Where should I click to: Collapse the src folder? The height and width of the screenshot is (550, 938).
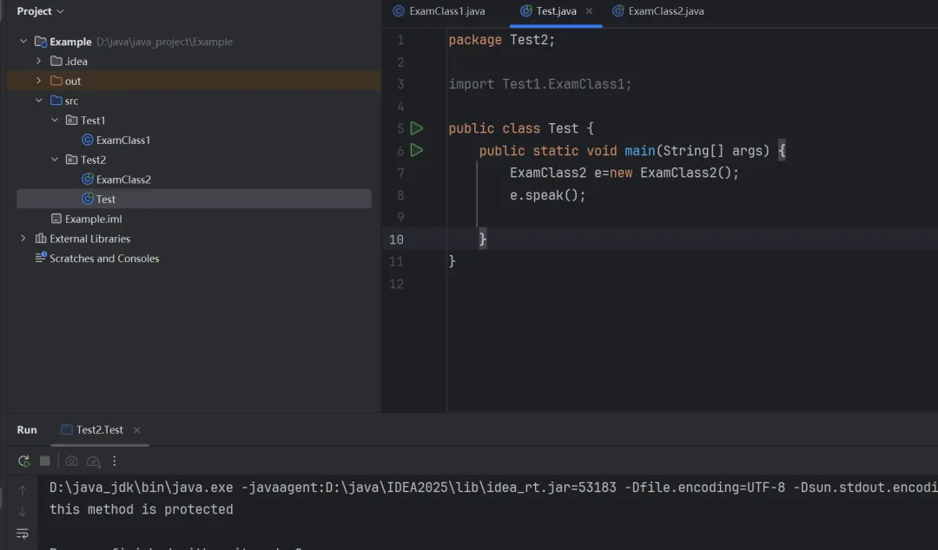tap(39, 101)
